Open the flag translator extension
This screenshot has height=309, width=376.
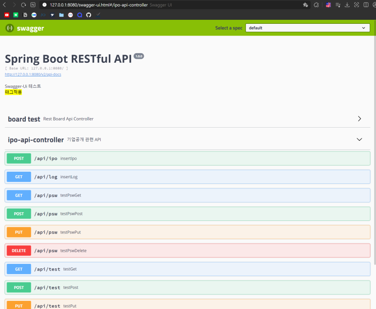point(328,5)
